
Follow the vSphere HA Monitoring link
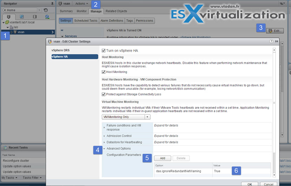[x=195, y=37]
